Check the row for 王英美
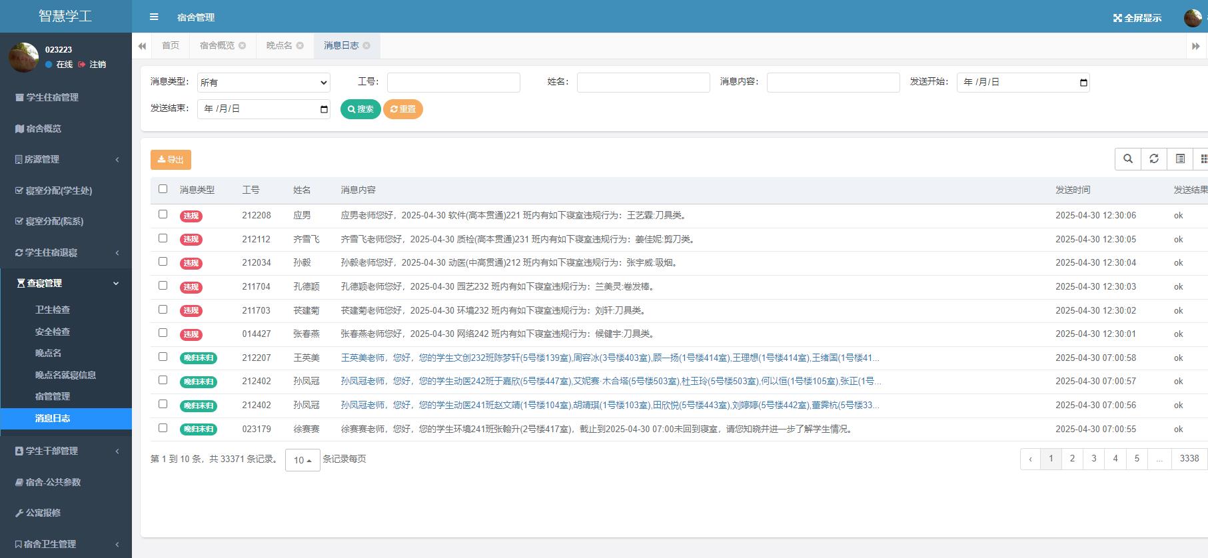The height and width of the screenshot is (558, 1208). (x=163, y=357)
